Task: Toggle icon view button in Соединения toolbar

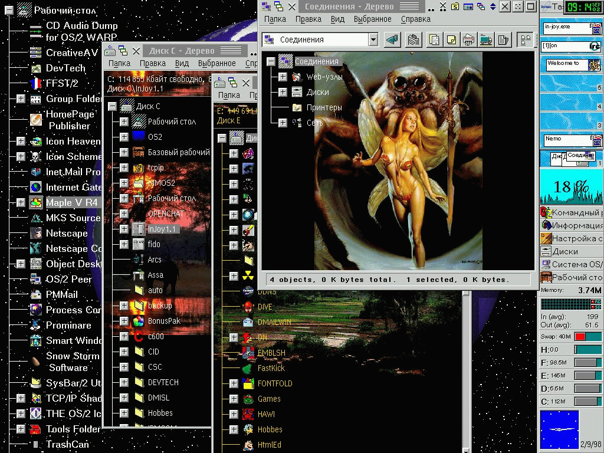Action: [x=526, y=40]
